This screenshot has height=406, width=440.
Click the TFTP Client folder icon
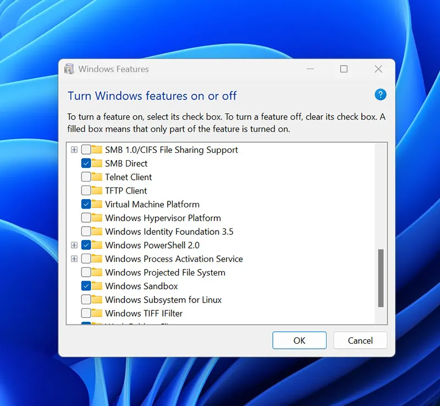tap(97, 190)
